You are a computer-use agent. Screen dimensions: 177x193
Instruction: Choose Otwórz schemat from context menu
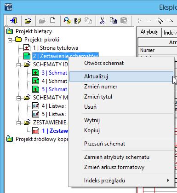(x=121, y=63)
